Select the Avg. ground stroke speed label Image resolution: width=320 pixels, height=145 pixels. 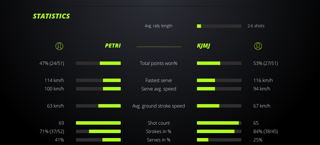[x=159, y=106]
